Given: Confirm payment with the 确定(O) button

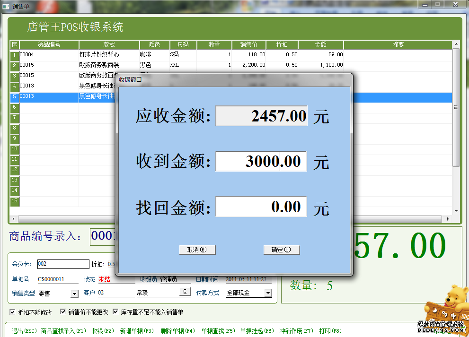Looking at the screenshot, I should (282, 250).
